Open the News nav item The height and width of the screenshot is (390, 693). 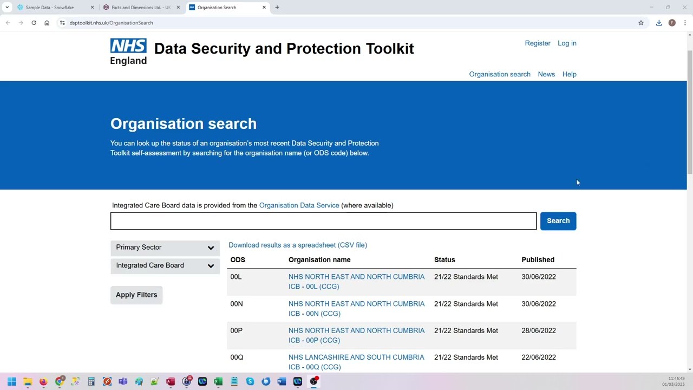point(546,74)
